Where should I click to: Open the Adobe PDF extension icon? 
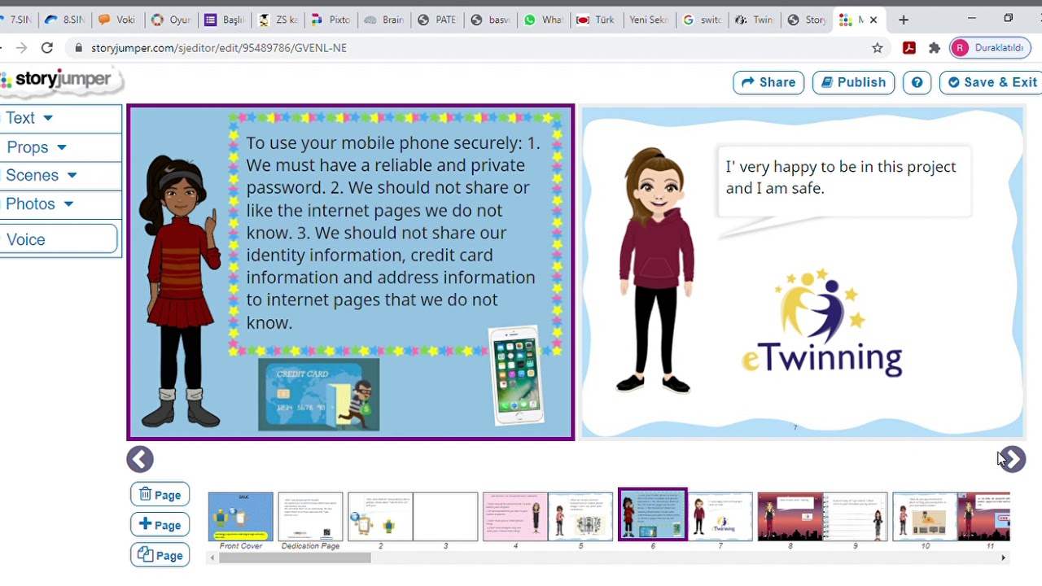pyautogui.click(x=909, y=48)
